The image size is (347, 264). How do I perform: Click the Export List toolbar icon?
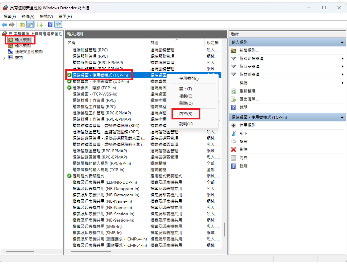pos(40,25)
